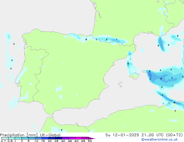Click the 'Su 12-01-2025' date text

tap(122, 135)
